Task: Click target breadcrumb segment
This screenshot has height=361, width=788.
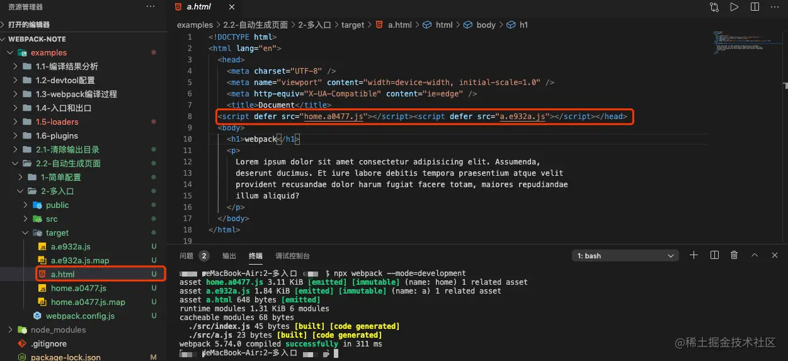Action: tap(353, 25)
